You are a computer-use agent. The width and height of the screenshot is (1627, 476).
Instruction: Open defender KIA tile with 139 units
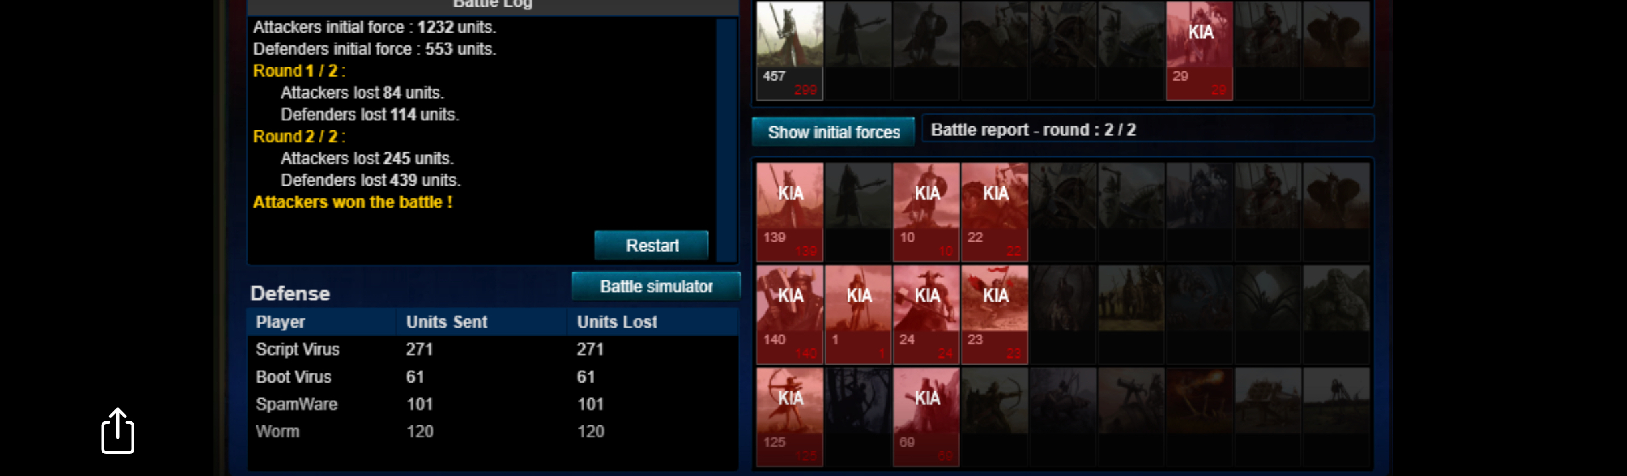789,212
